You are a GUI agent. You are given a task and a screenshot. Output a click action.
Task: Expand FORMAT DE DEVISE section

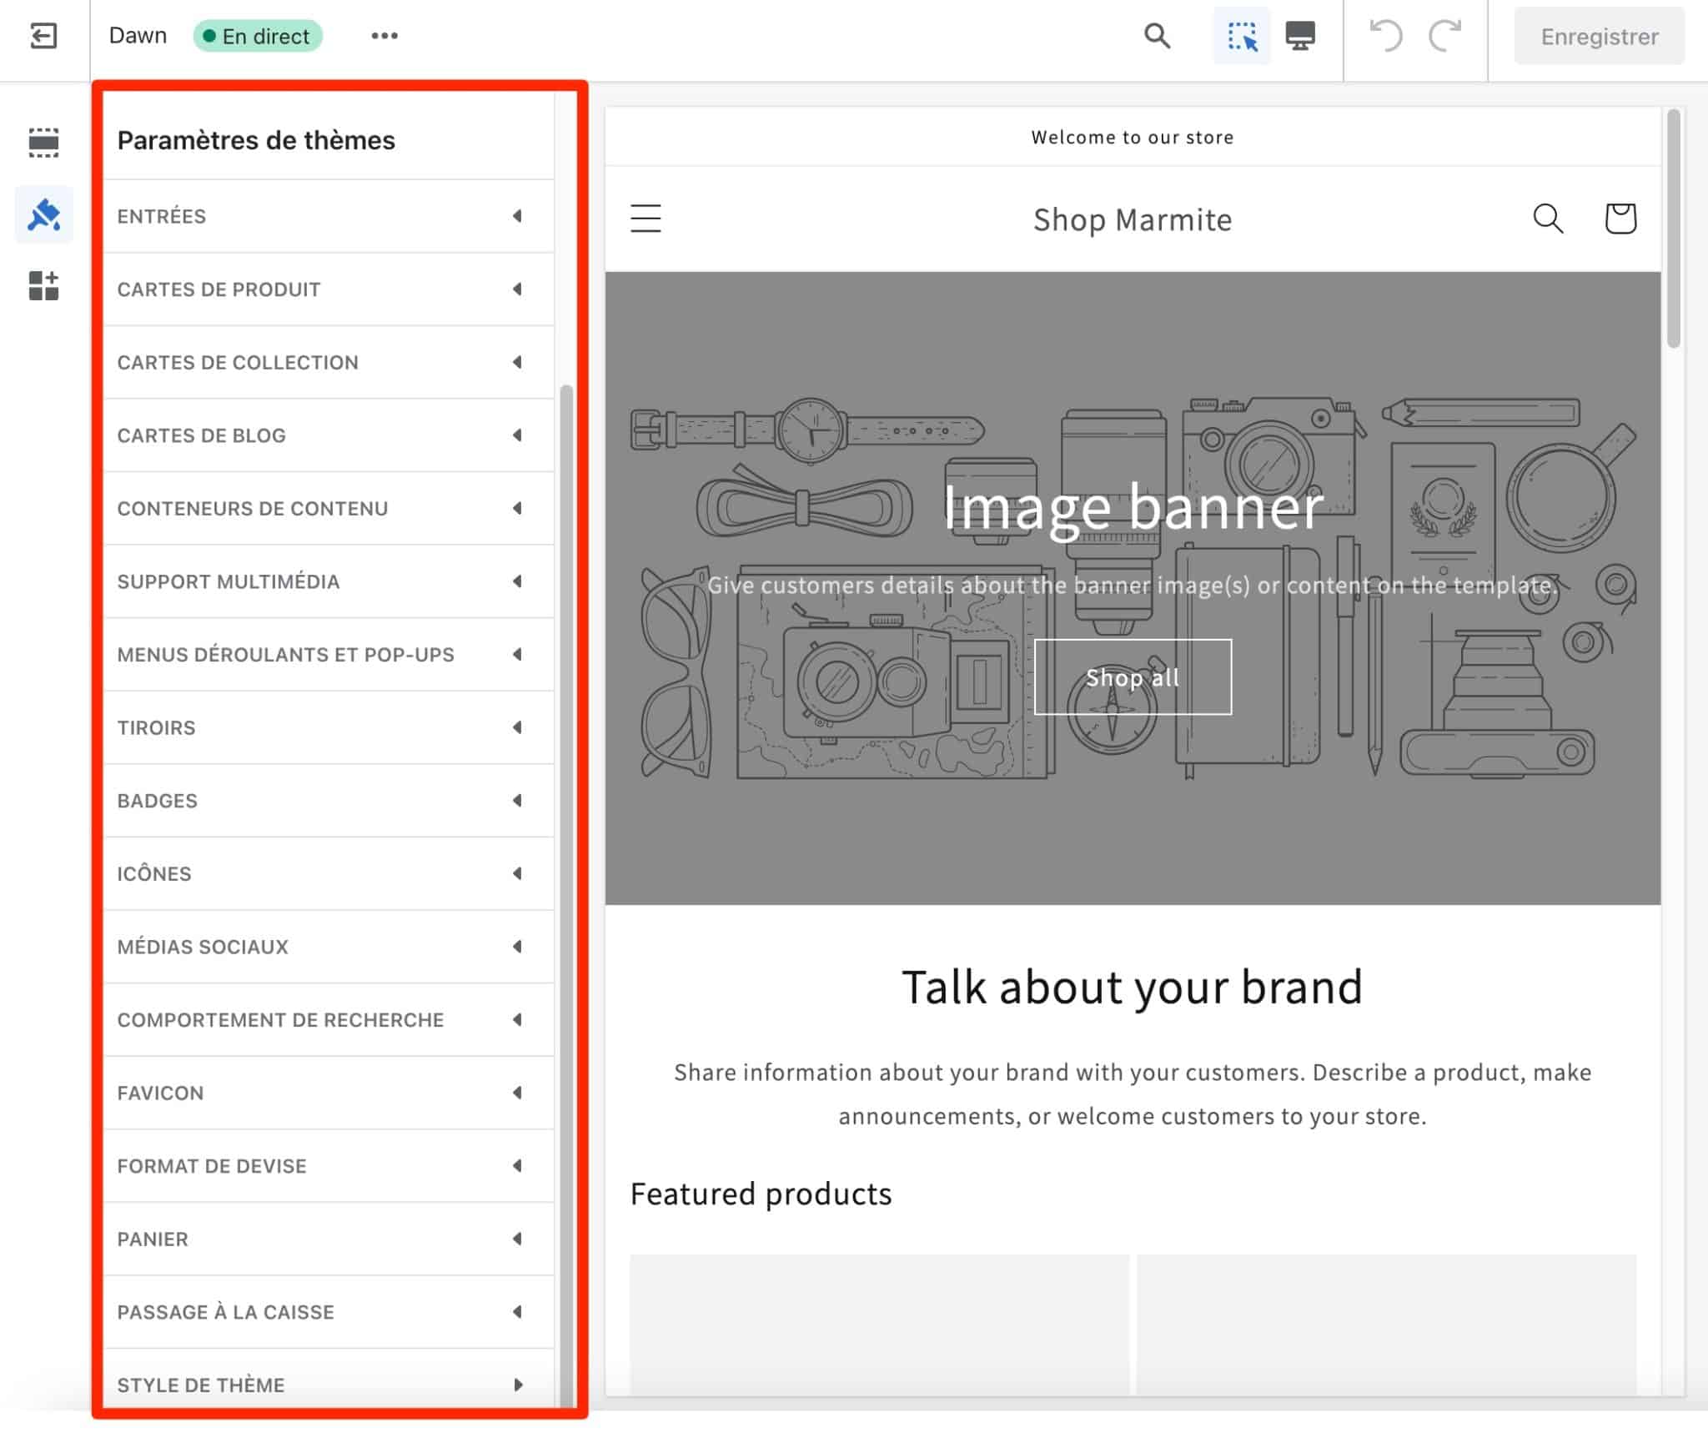[329, 1166]
